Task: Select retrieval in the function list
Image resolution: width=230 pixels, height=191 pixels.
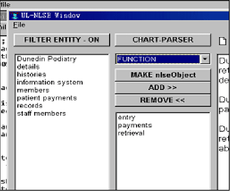Action: [131, 133]
